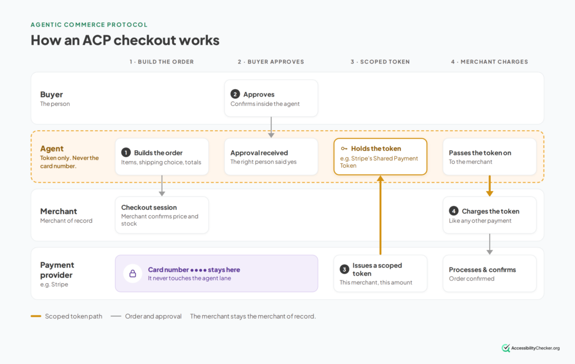Click the text e.g. Stripe's Shared Payment Token
Screen dimensions: 575x364
click(379, 162)
